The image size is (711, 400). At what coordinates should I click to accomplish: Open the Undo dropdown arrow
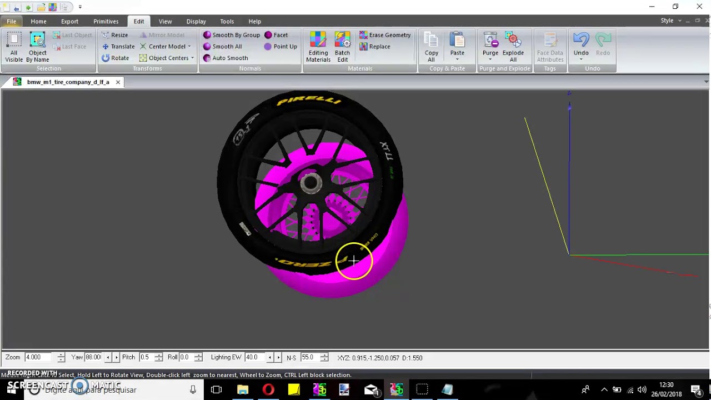click(x=581, y=59)
